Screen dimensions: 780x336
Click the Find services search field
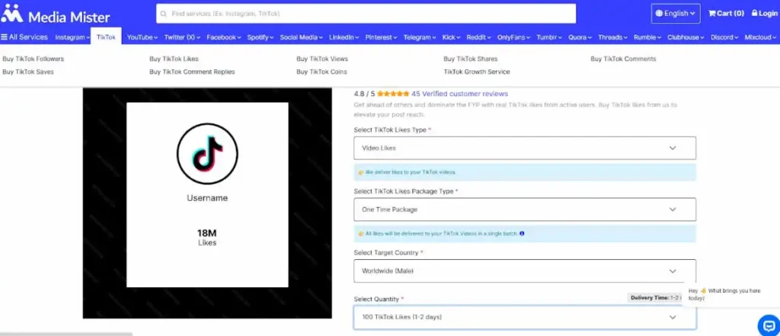pyautogui.click(x=366, y=14)
